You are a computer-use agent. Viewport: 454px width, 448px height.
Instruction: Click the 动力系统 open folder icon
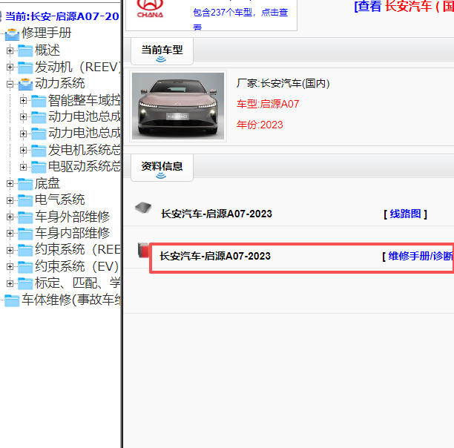(x=25, y=85)
